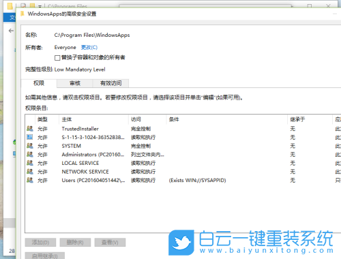Open the 有效访问 tab
Image resolution: width=341 pixels, height=259 pixels.
pos(110,83)
